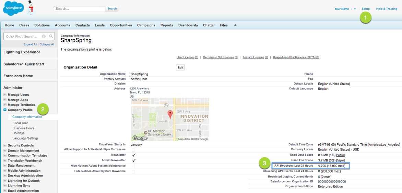This screenshot has height=193, width=402.
Task: Open the Dashboards tab
Action: tap(188, 25)
